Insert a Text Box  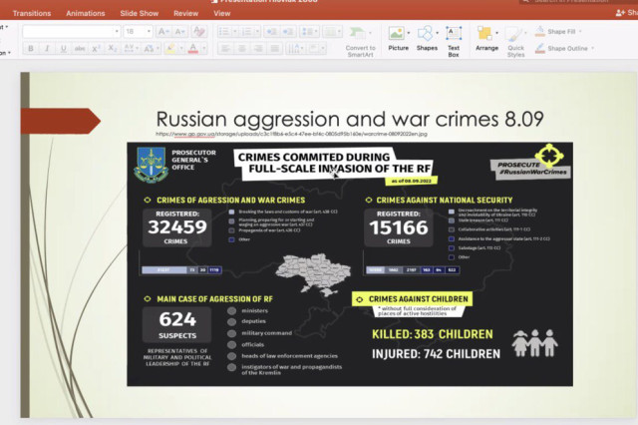[454, 41]
